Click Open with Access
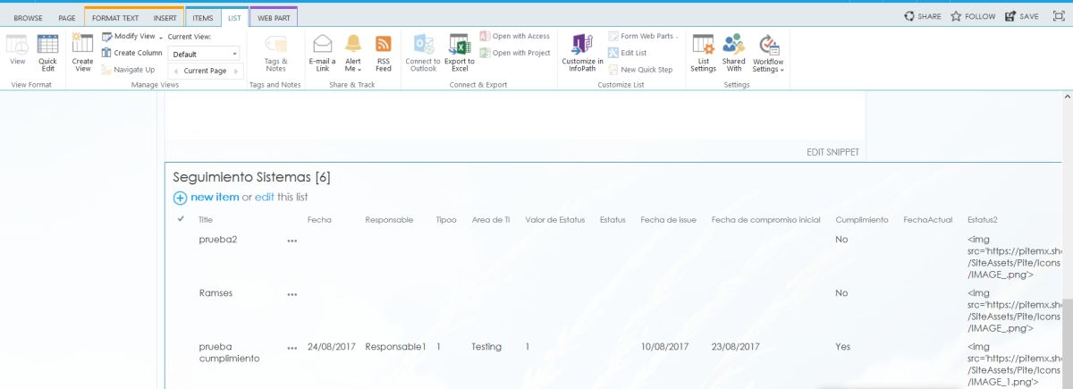 point(515,37)
